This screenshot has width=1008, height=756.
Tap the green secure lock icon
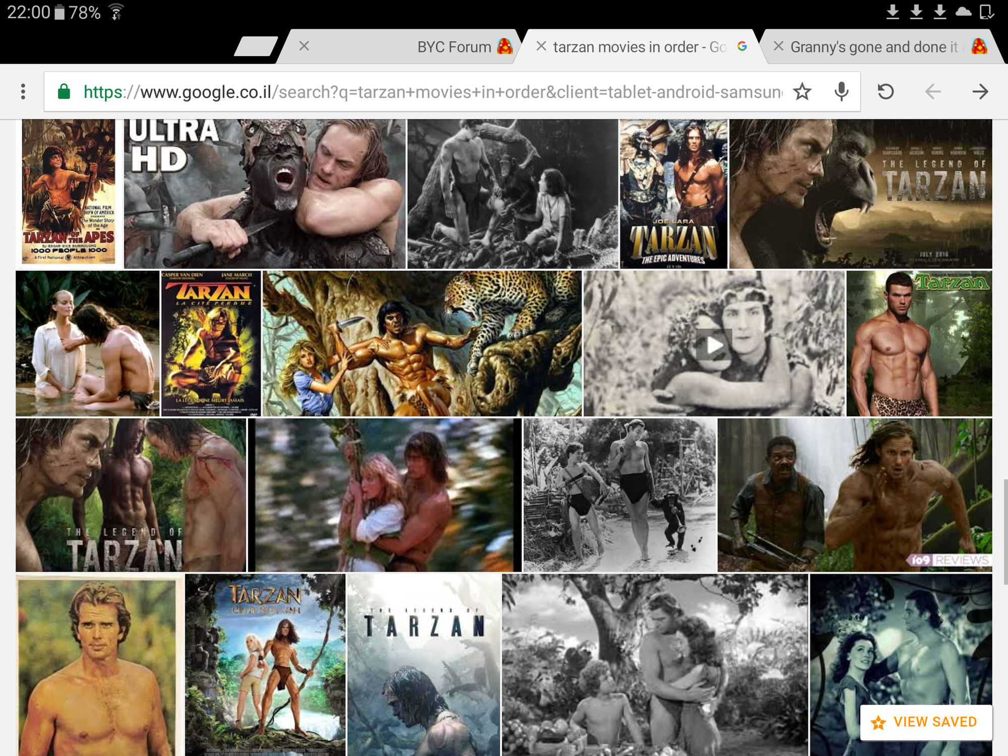64,92
